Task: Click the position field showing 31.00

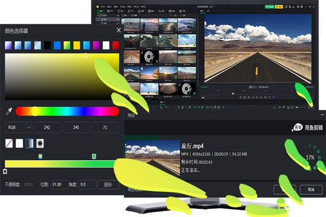Action: point(59,184)
